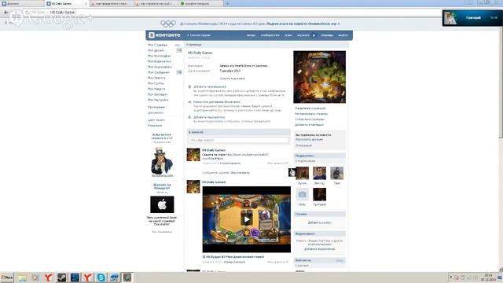Click the Apple logo advertisement image

[x=162, y=204]
